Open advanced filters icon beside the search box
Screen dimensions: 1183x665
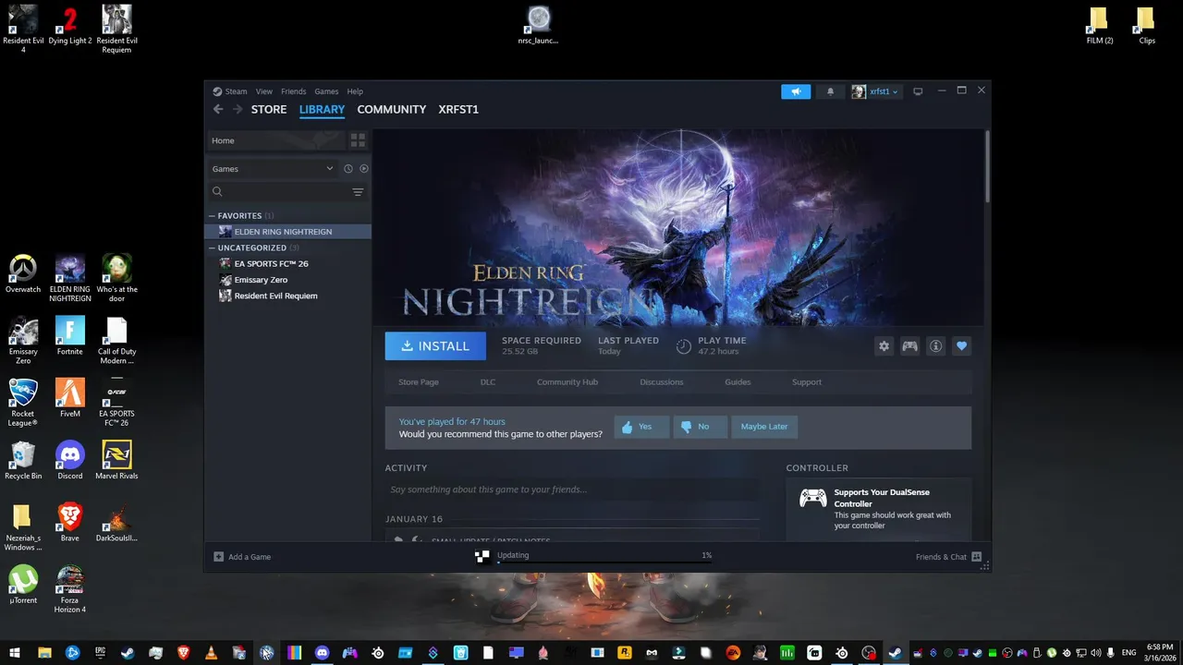358,192
